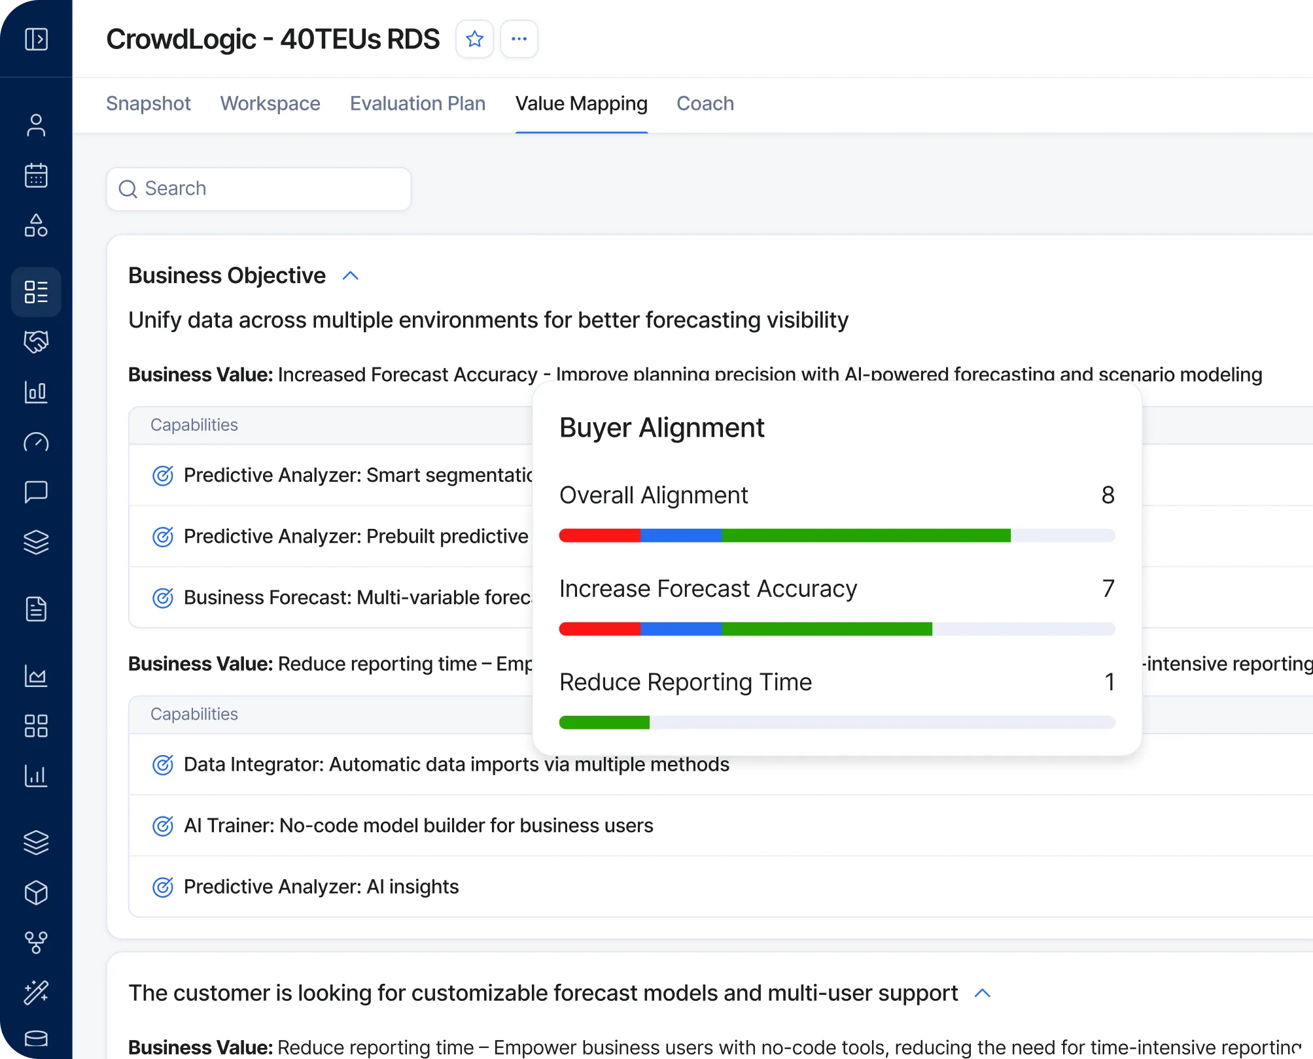
Task: Toggle the target icon beside Data Integrator capability
Action: tap(163, 764)
